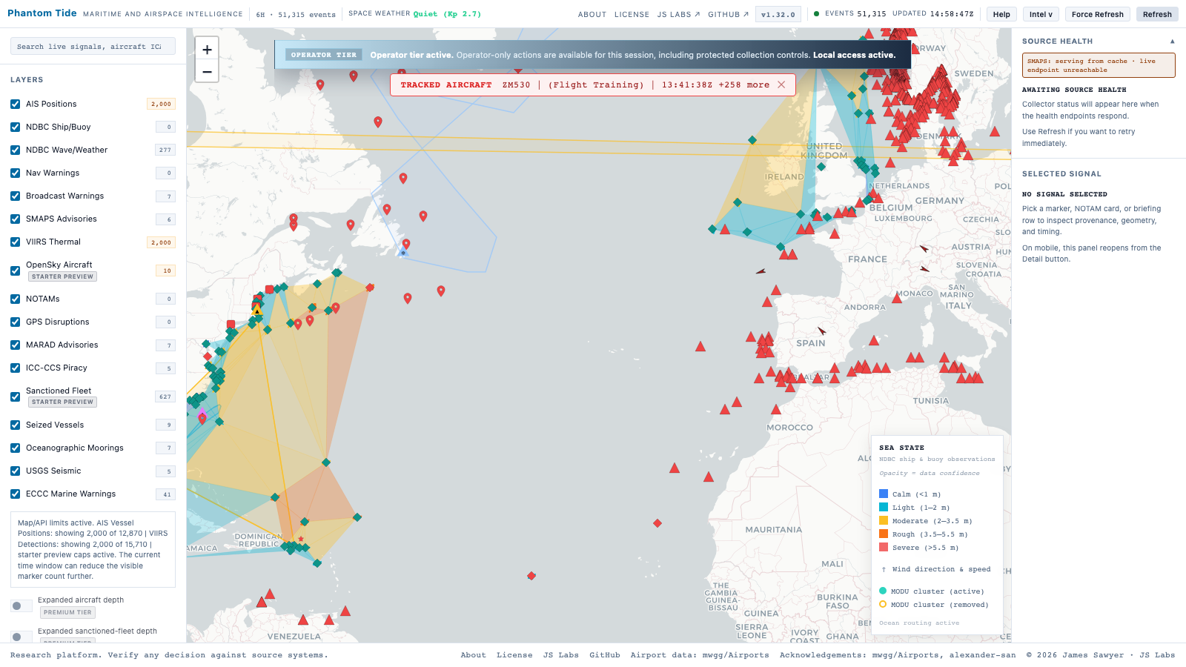1186x667 pixels.
Task: Select the blue aircraft marker near Newfoundland
Action: point(403,253)
